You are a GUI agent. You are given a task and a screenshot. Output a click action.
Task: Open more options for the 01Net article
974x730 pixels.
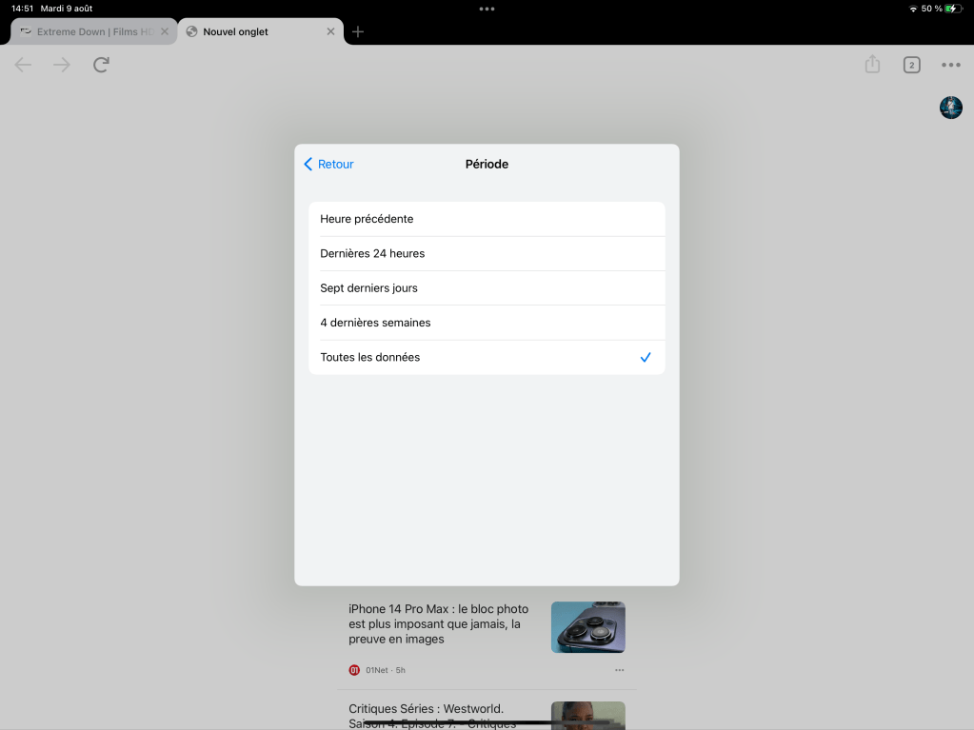619,670
